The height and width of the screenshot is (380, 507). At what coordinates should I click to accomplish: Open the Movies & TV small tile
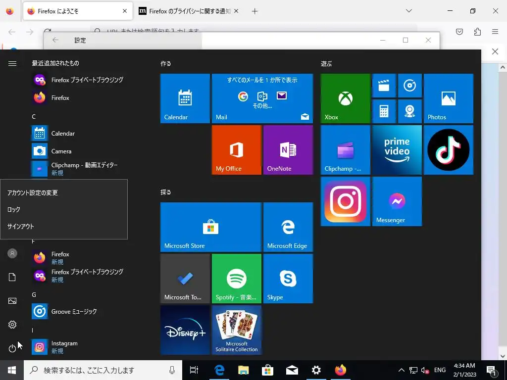(x=384, y=86)
